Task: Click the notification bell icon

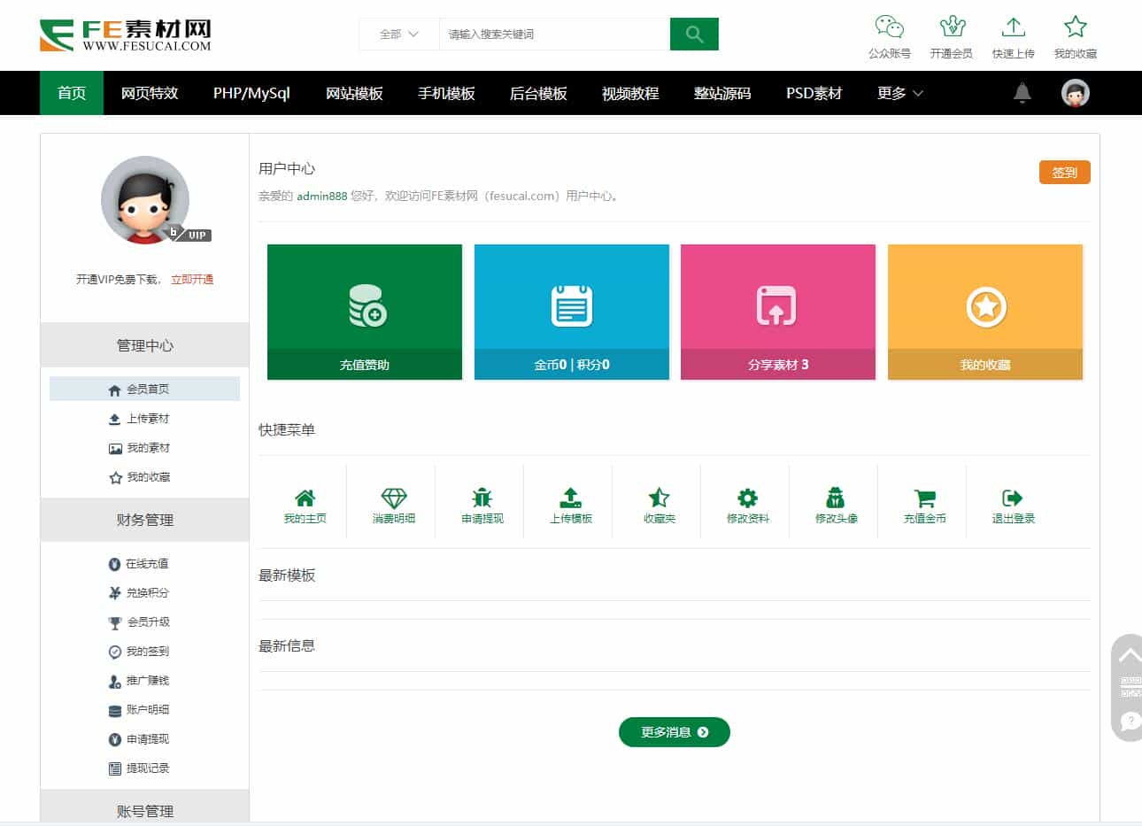Action: coord(1022,93)
